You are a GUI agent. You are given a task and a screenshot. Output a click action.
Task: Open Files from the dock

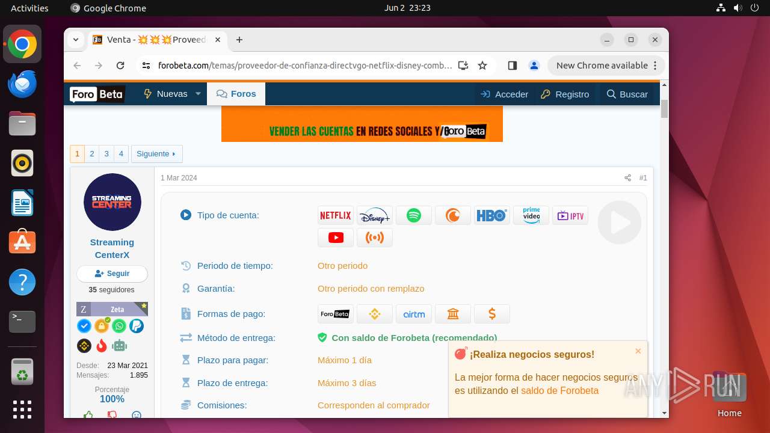22,123
